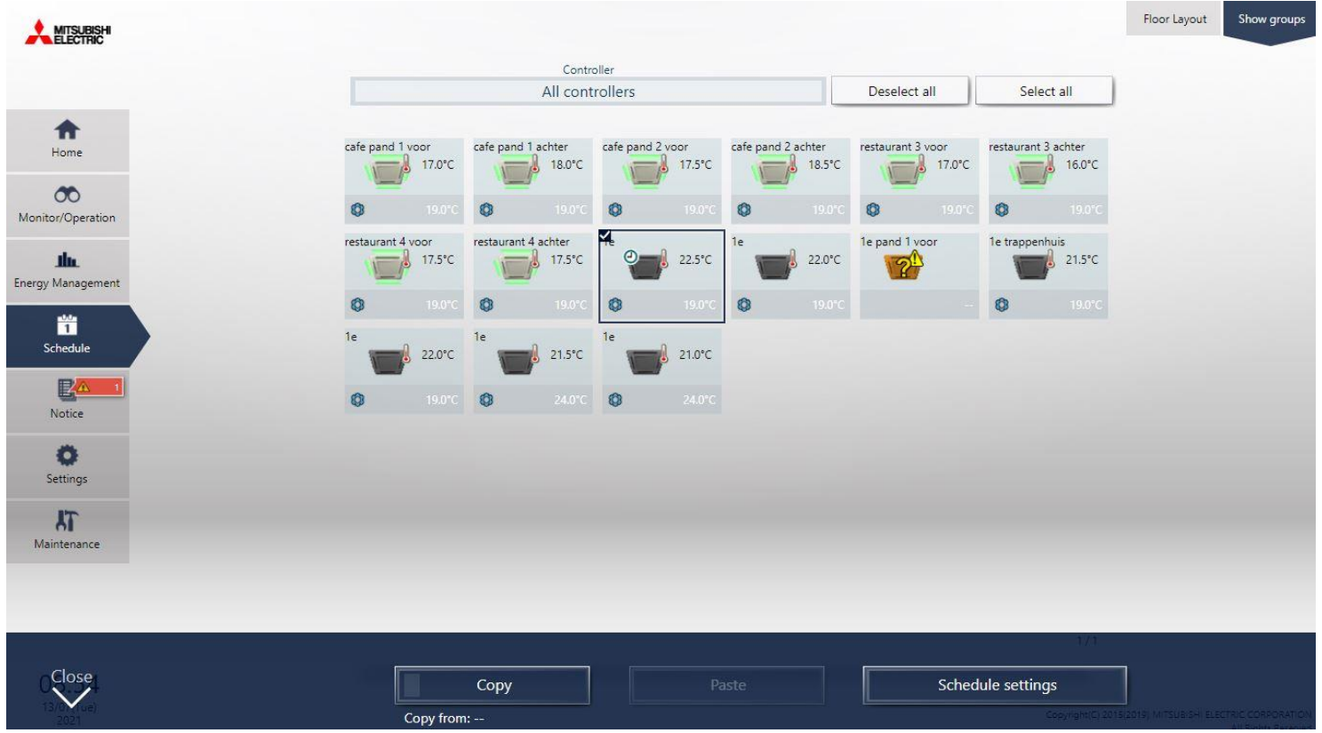Screen dimensions: 1322x733
Task: Open Settings gear in sidebar
Action: click(67, 457)
